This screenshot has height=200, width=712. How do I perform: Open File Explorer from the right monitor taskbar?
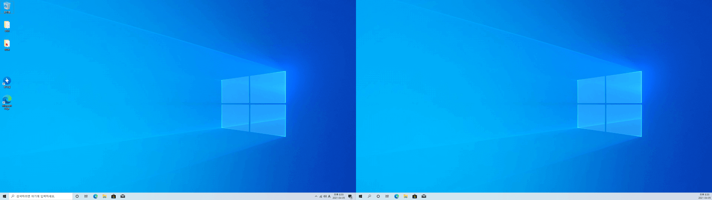[405, 196]
